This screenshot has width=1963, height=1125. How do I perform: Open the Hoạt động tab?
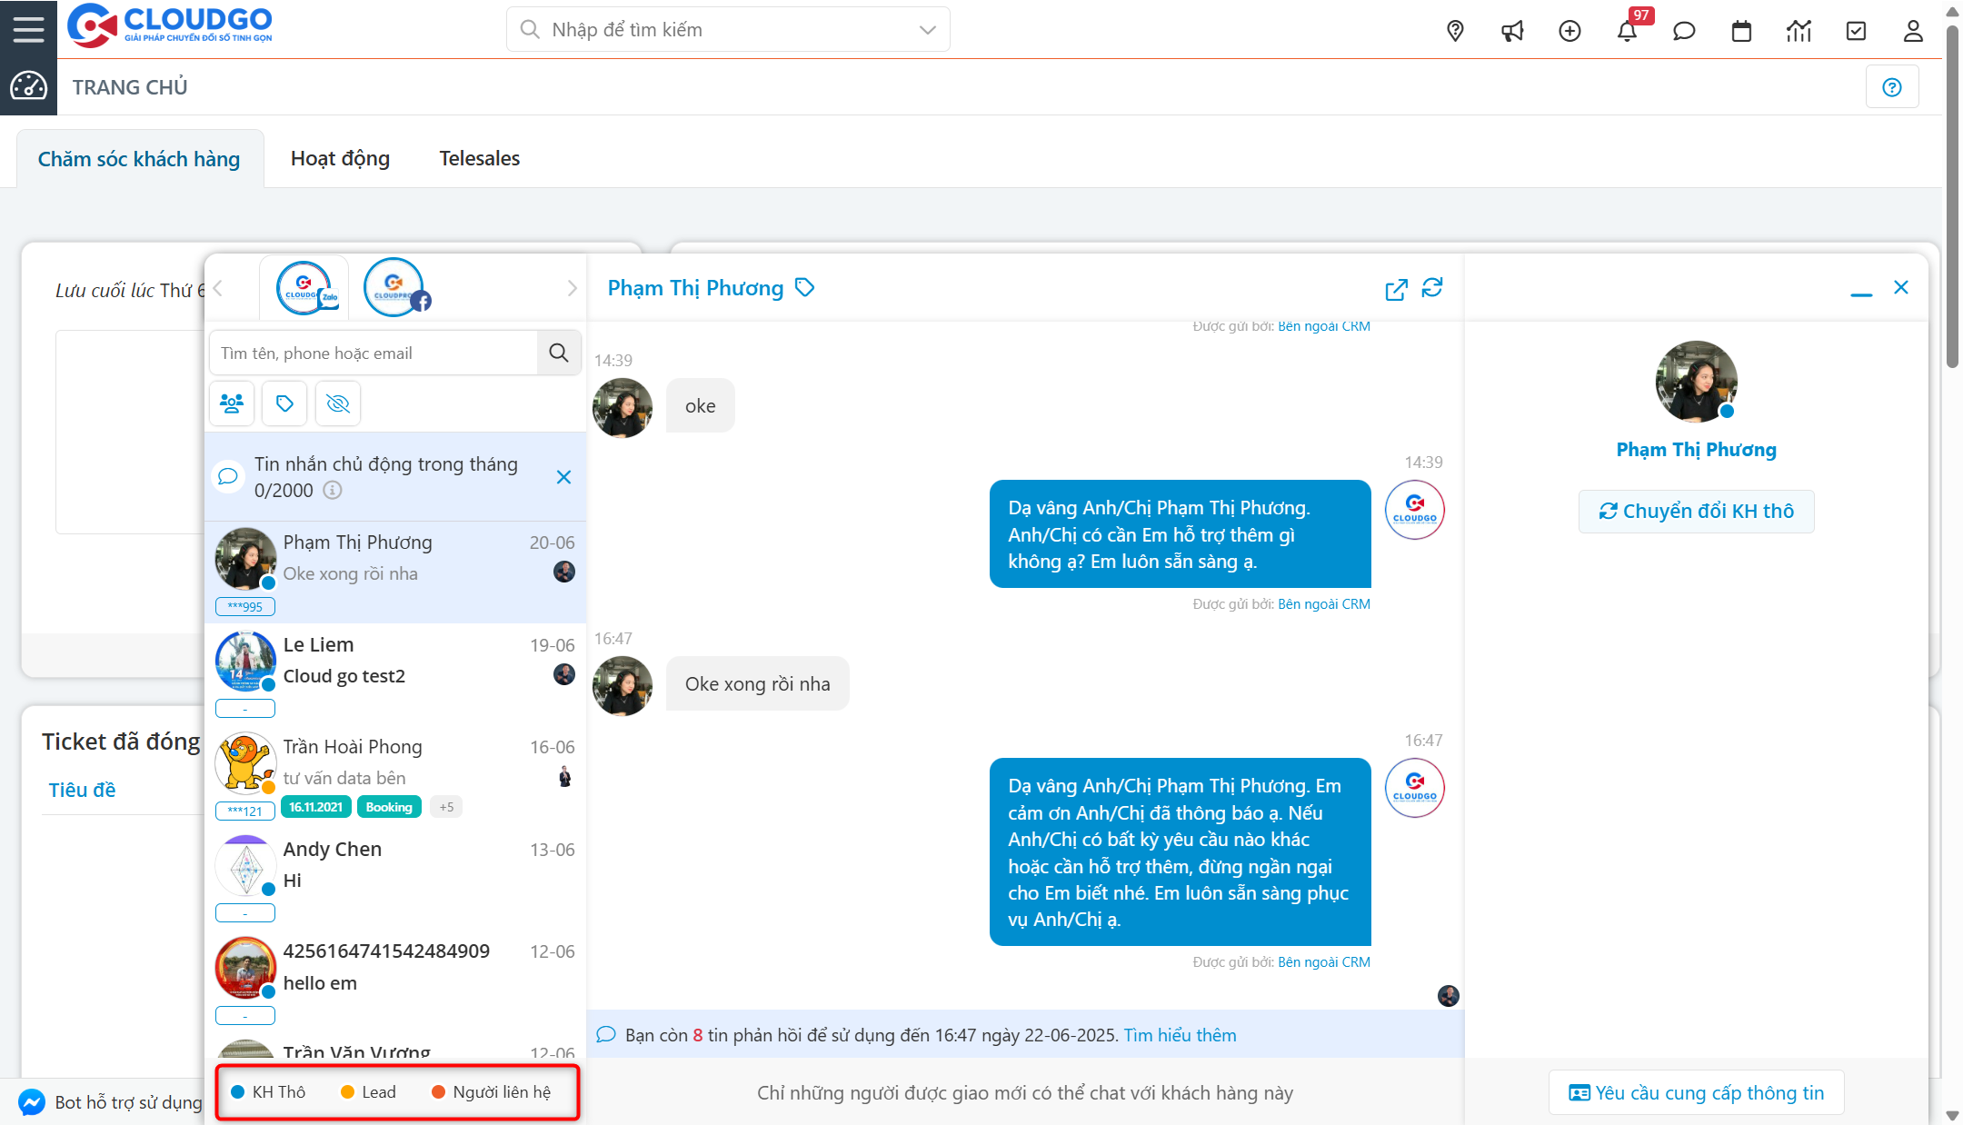tap(340, 157)
